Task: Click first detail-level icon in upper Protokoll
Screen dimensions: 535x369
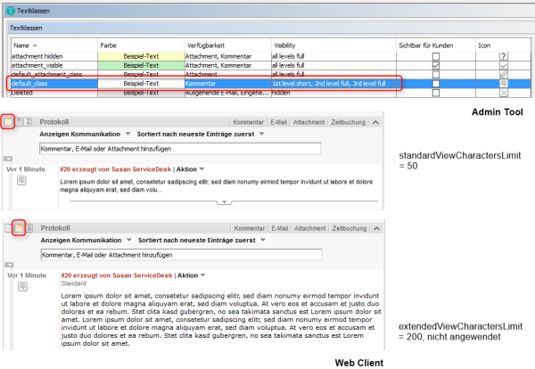Action: click(8, 120)
